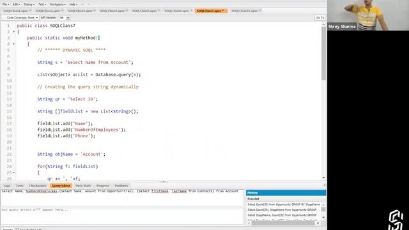Open the Logs tab
This screenshot has width=409, height=230.
[7, 186]
